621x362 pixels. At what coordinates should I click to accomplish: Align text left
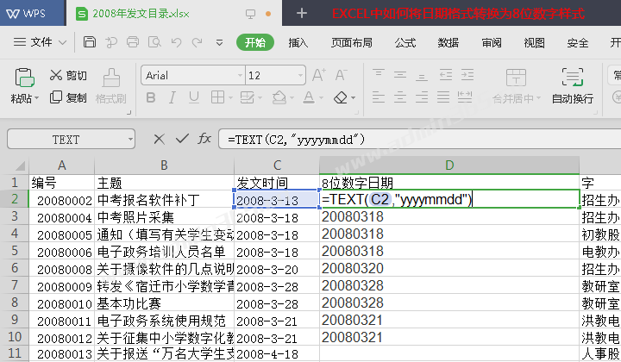click(379, 97)
